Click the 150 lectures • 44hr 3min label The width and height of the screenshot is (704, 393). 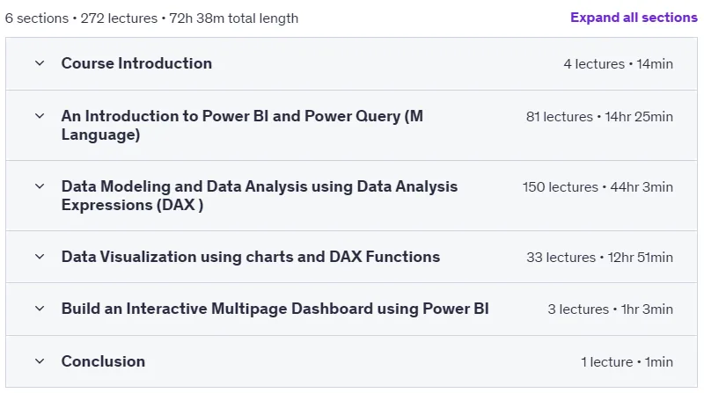pos(598,187)
